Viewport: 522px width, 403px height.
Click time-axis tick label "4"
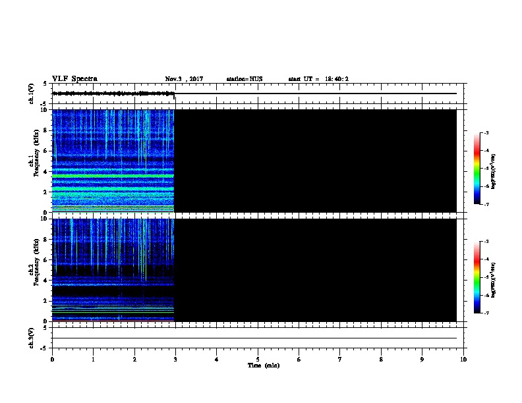coord(216,359)
